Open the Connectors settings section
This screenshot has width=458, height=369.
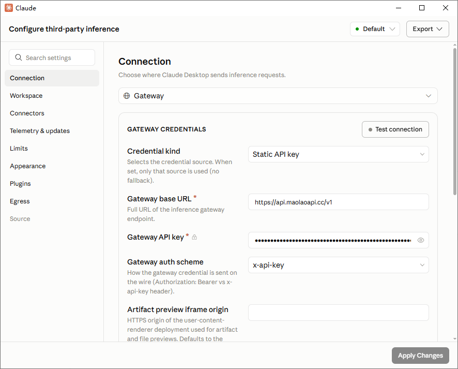pyautogui.click(x=52, y=113)
